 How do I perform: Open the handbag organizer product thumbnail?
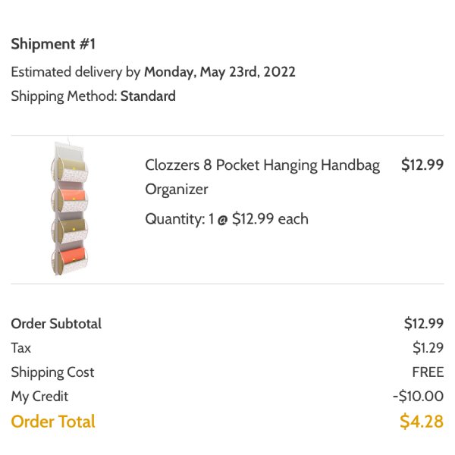70,209
